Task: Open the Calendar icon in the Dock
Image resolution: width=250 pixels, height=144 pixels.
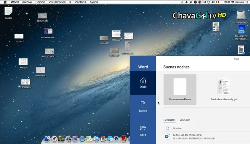Action: point(103,139)
